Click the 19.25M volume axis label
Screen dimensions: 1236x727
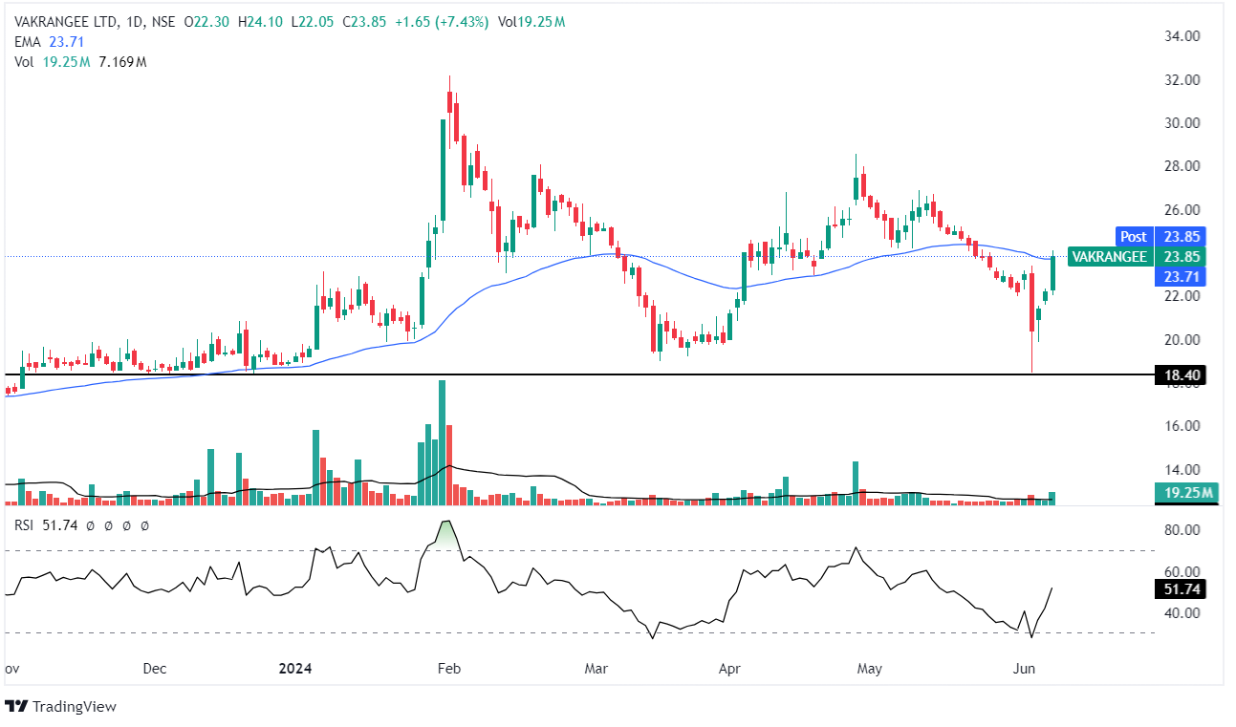[1185, 492]
